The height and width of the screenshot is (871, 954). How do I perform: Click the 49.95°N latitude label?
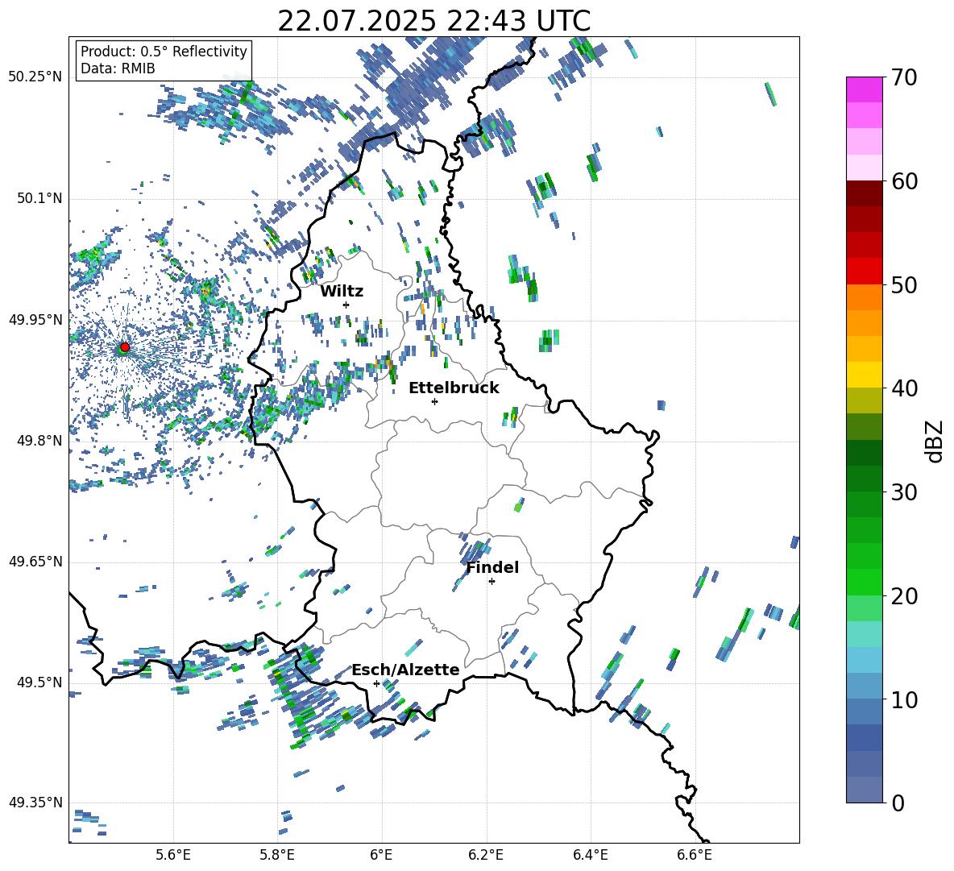click(x=35, y=319)
